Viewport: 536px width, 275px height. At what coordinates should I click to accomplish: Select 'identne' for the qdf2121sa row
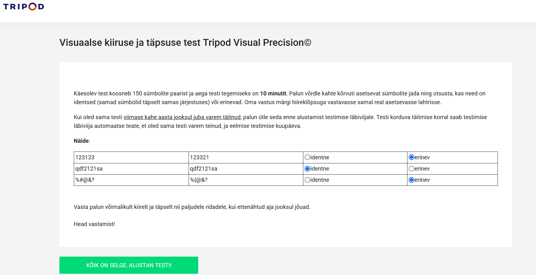pos(307,169)
